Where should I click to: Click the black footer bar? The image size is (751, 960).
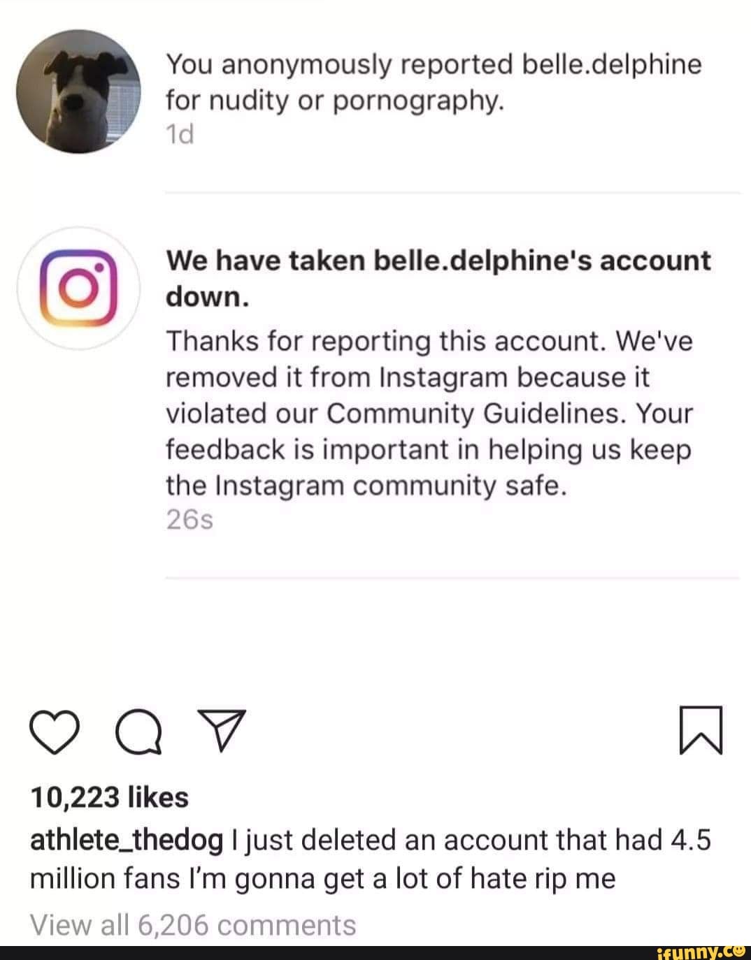pos(315,952)
